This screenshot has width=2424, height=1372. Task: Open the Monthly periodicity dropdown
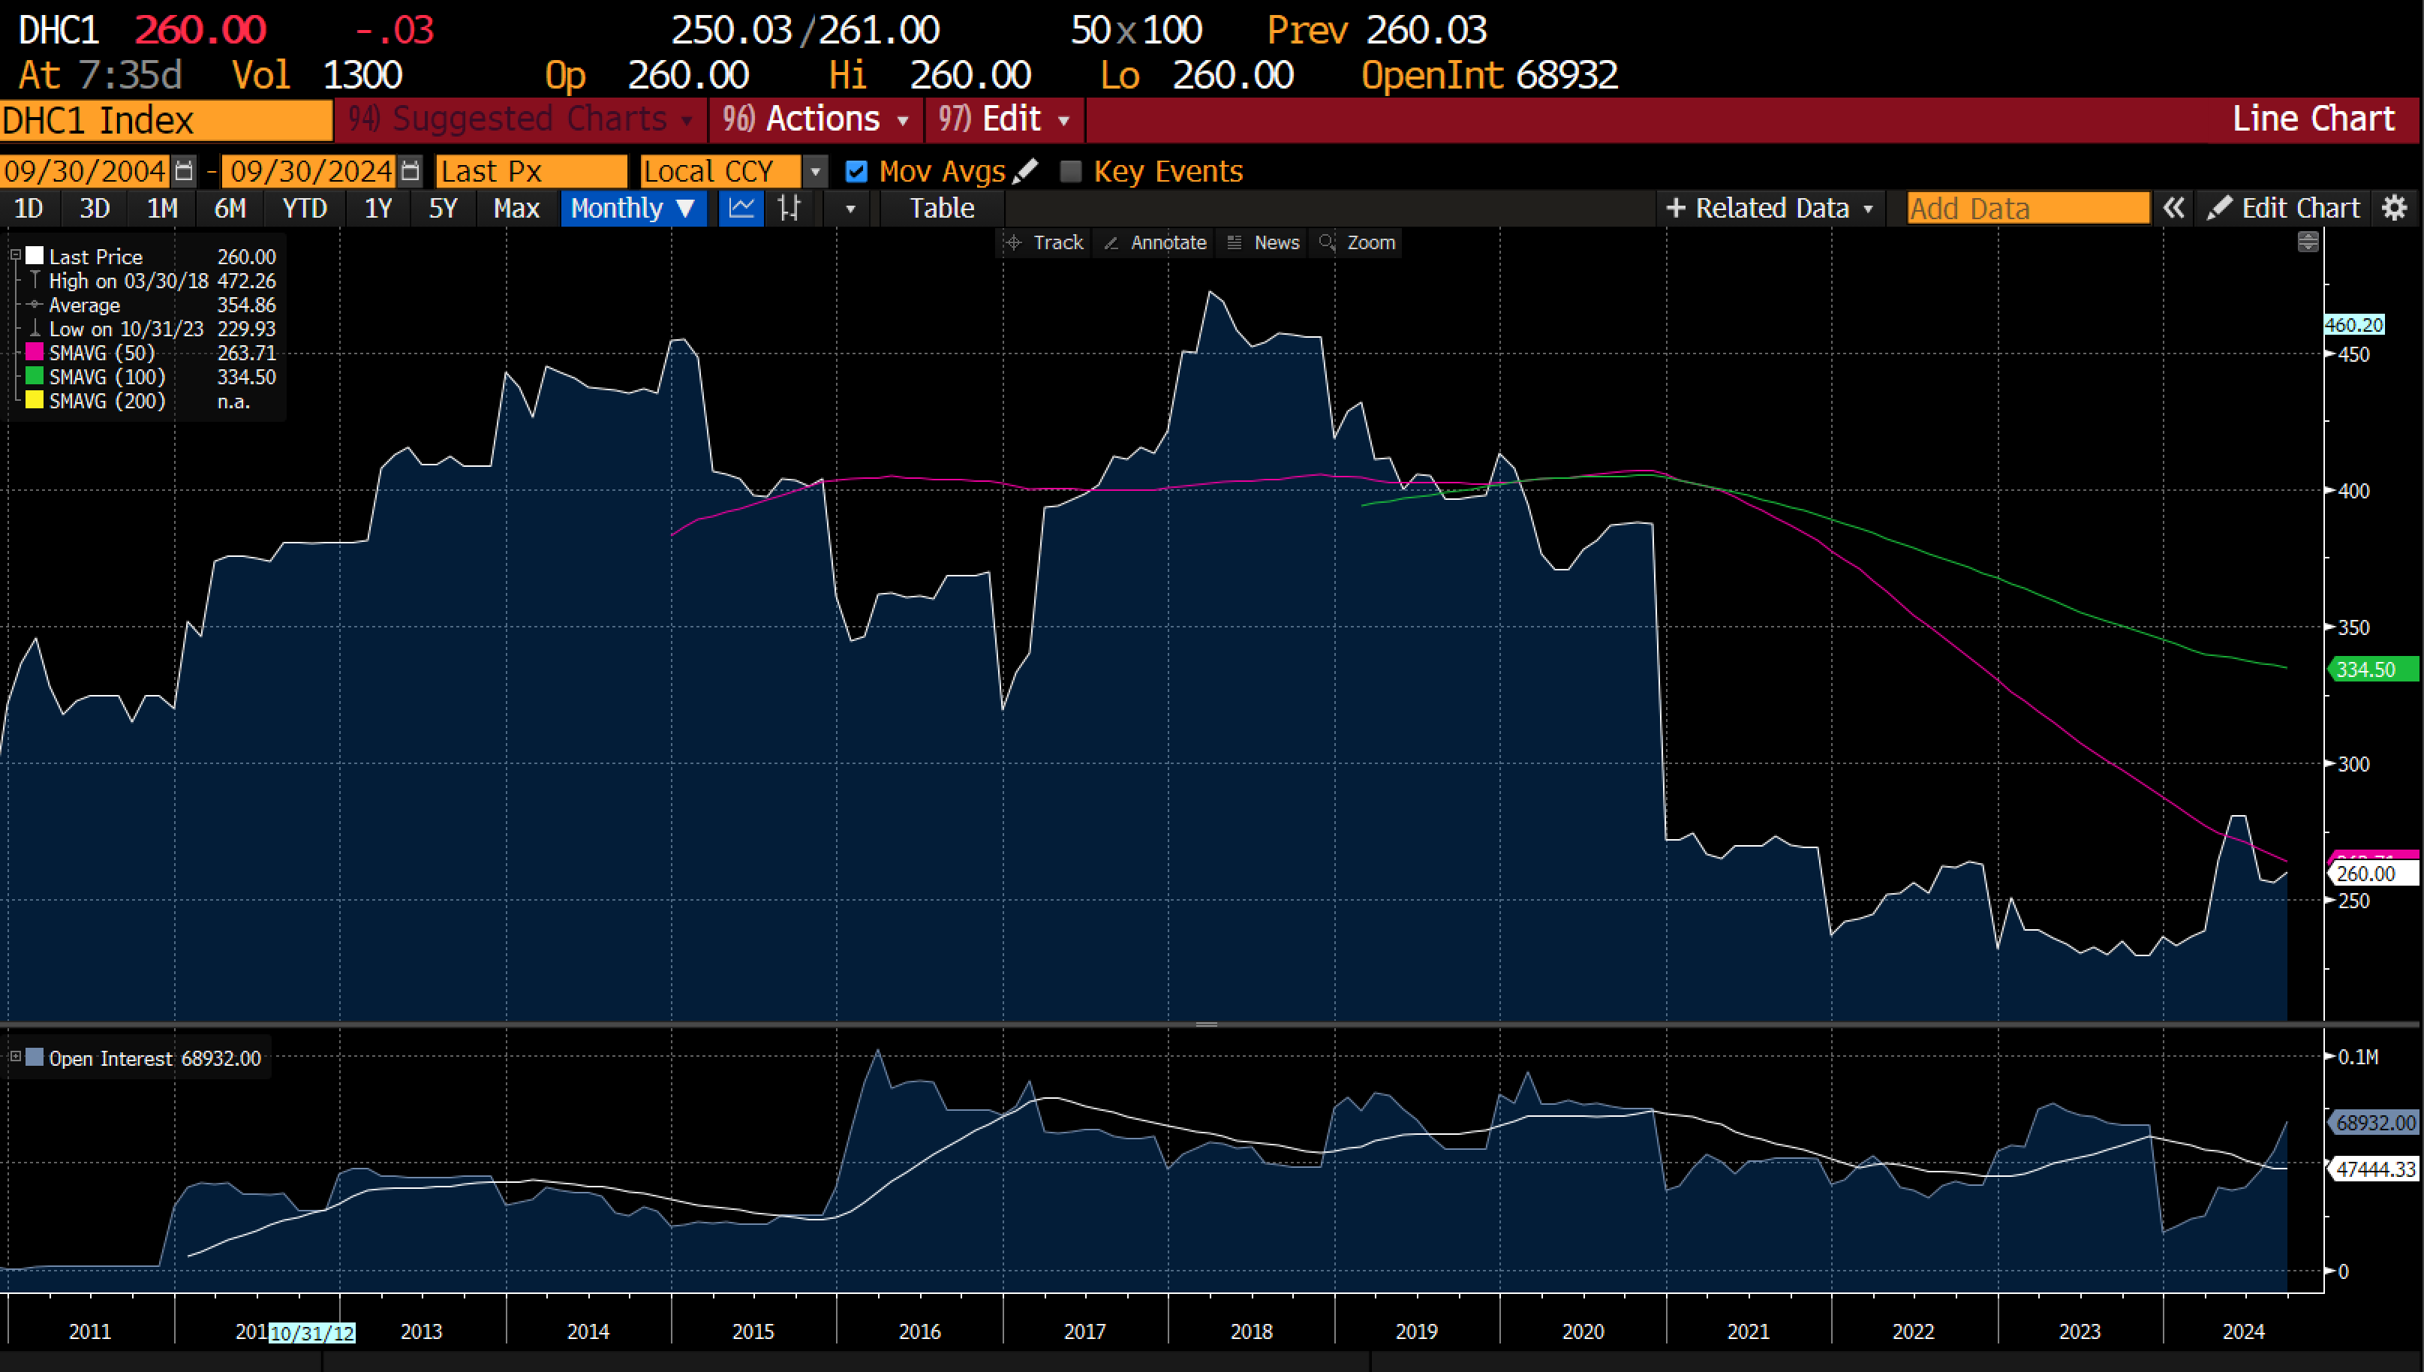click(x=632, y=208)
